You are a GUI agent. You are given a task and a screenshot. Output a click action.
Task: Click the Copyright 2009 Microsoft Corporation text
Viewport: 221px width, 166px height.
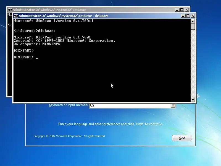point(69,136)
